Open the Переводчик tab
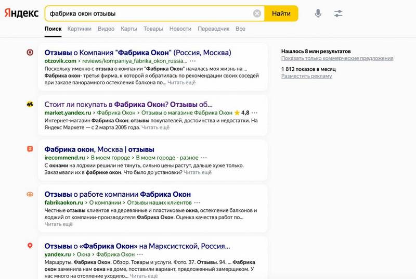Screen dimensions: 416x279 213,29
